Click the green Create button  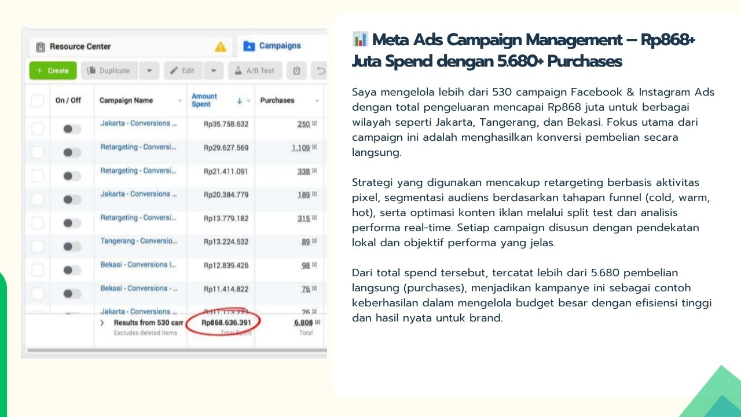click(x=53, y=71)
